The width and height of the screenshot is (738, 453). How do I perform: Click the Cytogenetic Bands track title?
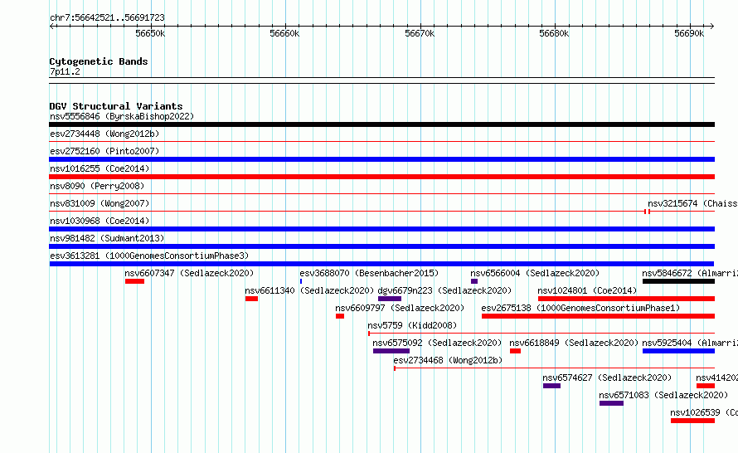tap(99, 61)
